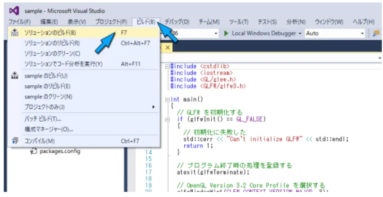Image resolution: width=383 pixels, height=197 pixels.
Task: Click the comment 初期化に失敗した
Action: pos(215,133)
